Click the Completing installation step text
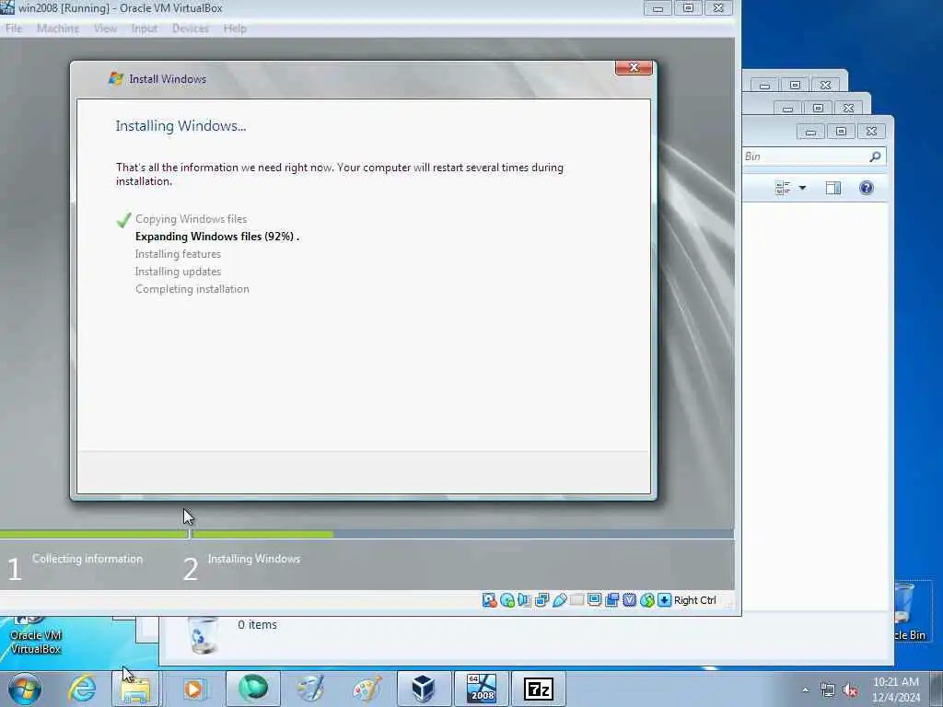 coord(192,288)
